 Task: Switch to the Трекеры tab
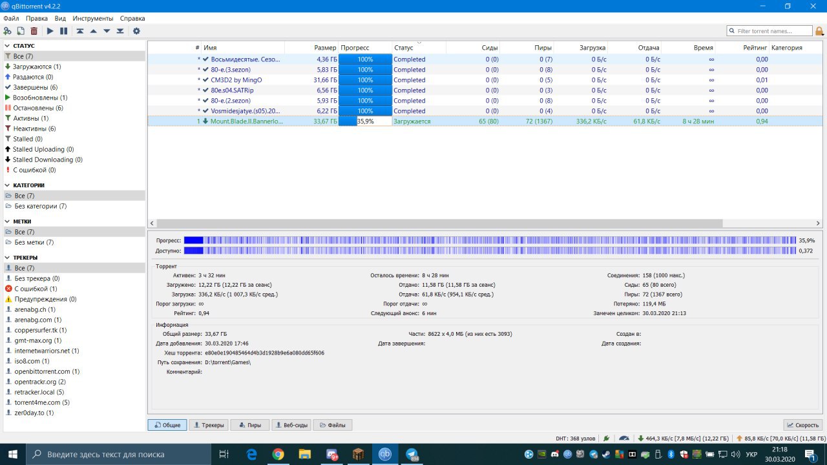coord(209,425)
